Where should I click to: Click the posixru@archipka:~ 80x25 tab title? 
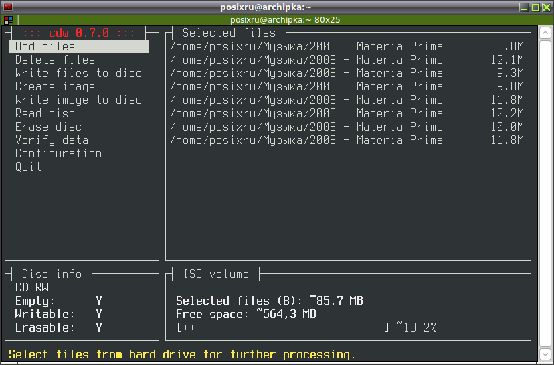pos(285,20)
